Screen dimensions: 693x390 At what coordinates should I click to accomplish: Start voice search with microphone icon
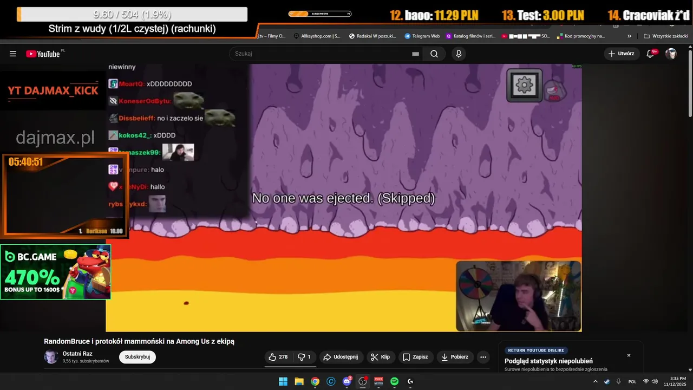[x=459, y=54]
